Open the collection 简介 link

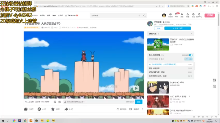[x=161, y=59]
